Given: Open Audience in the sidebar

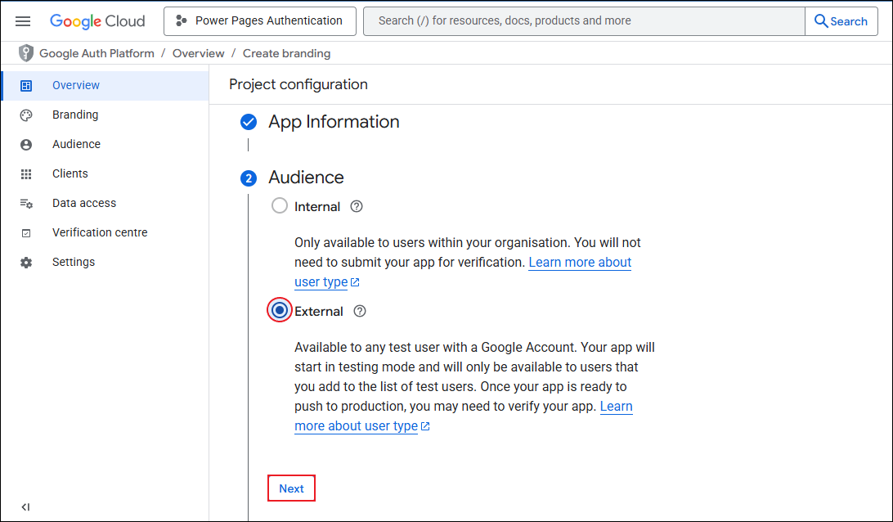Looking at the screenshot, I should click(x=106, y=145).
